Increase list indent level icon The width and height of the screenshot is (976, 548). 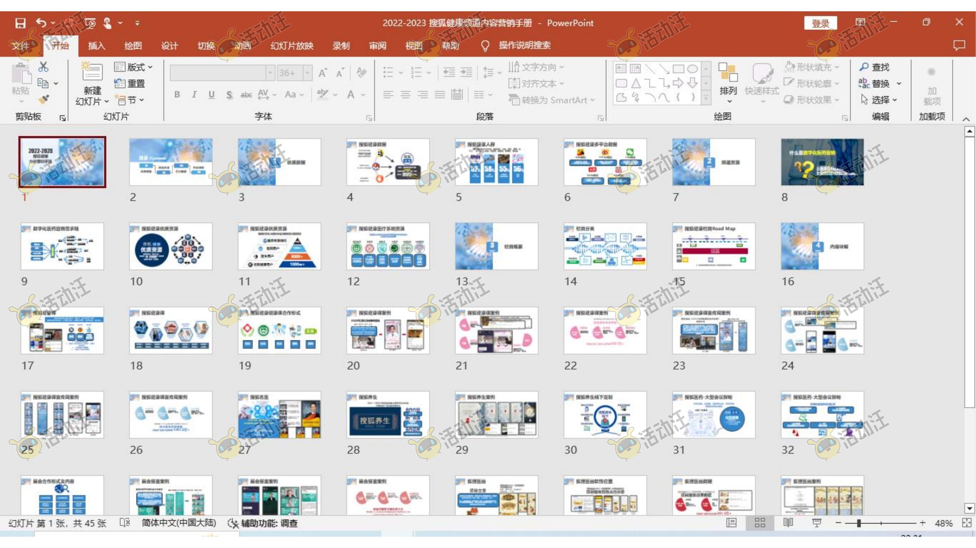pyautogui.click(x=466, y=72)
